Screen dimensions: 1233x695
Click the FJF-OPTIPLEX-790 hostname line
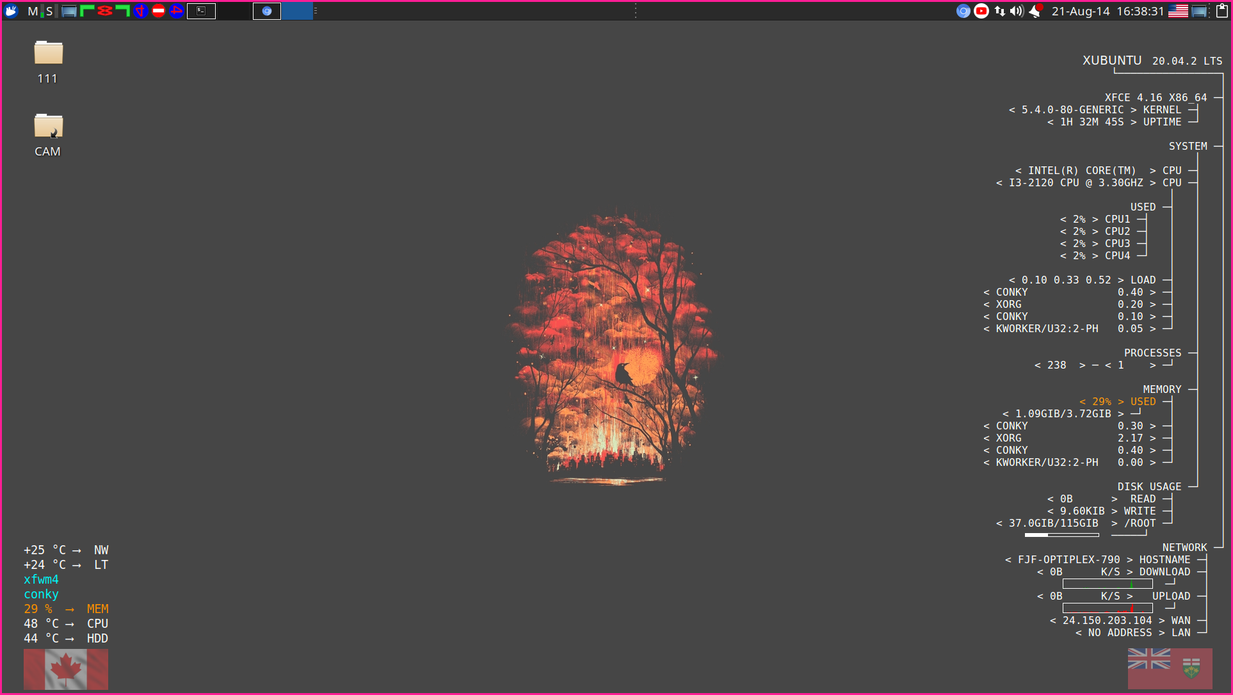coord(1097,559)
